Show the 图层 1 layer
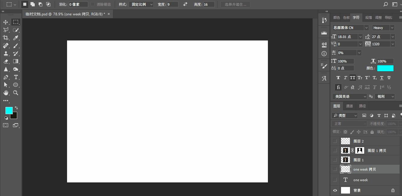 click(335, 160)
